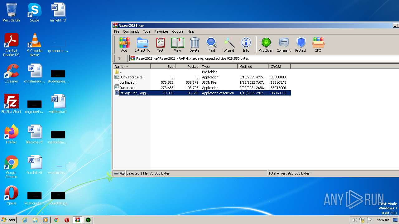The width and height of the screenshot is (399, 224).
Task: Click the Protect shield icon
Action: coord(301,45)
